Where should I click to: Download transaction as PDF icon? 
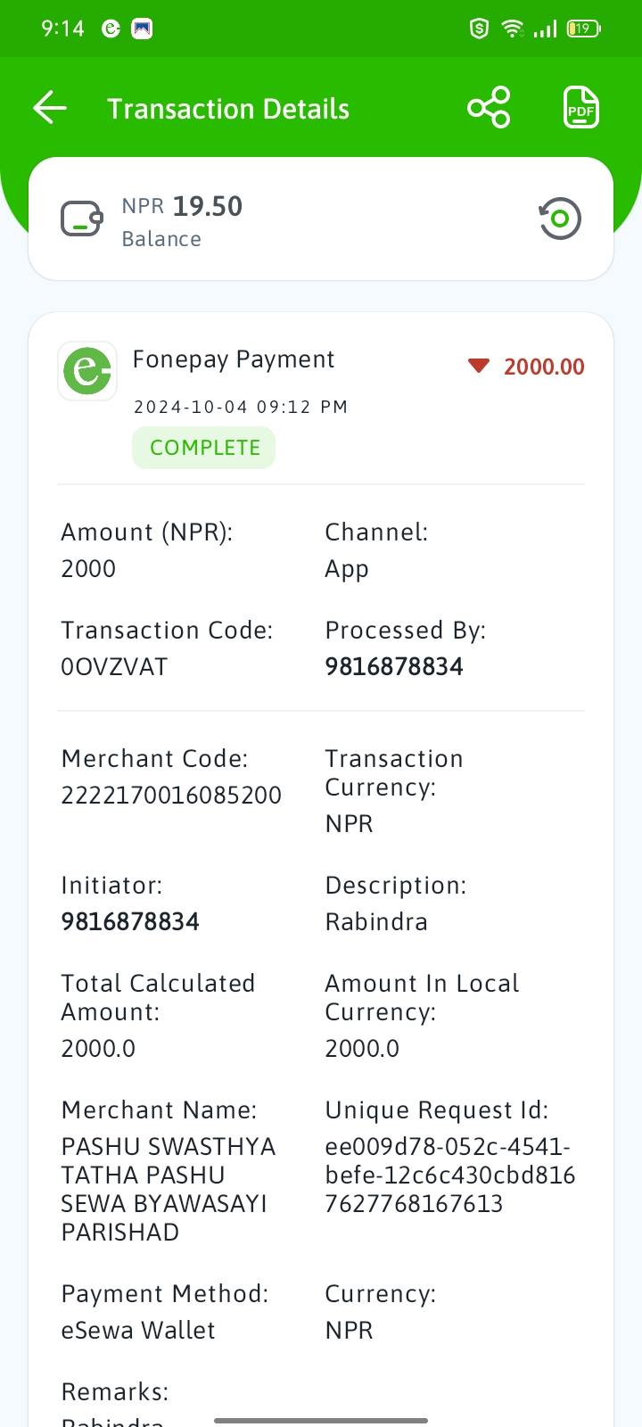(581, 108)
